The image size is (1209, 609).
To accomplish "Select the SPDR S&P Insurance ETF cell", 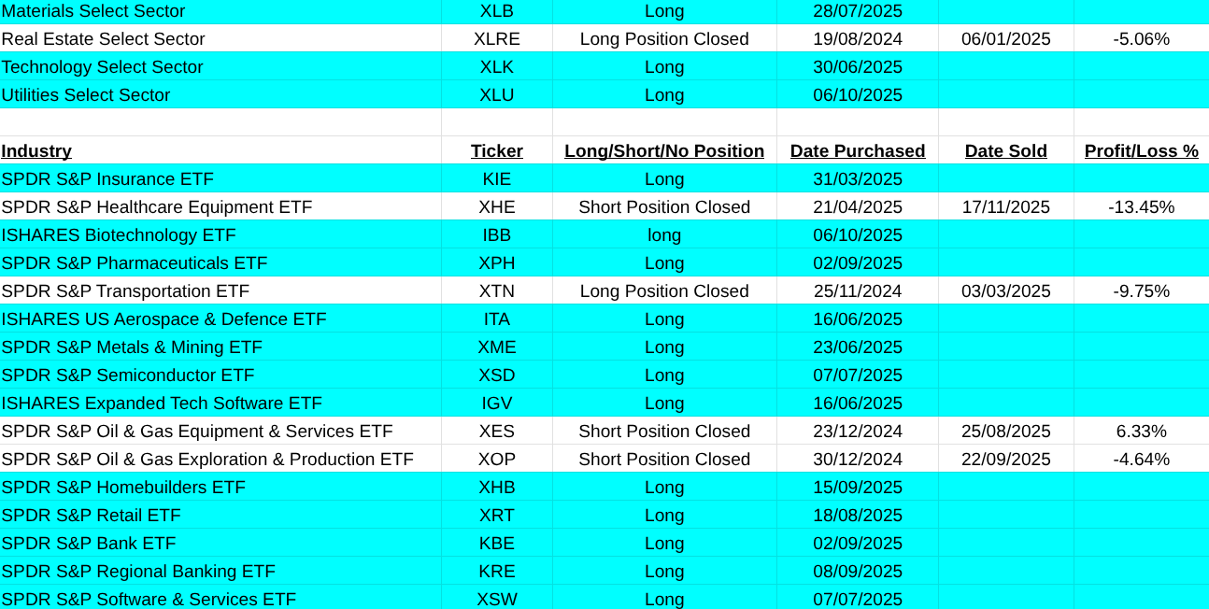I will 107,179.
